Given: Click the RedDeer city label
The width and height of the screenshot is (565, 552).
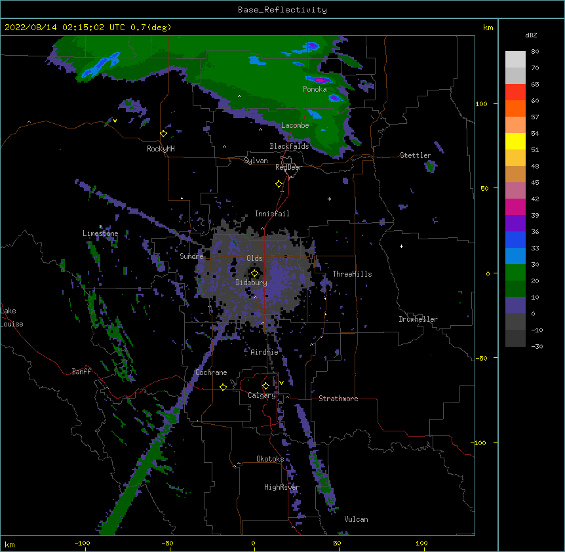Looking at the screenshot, I should pos(288,167).
